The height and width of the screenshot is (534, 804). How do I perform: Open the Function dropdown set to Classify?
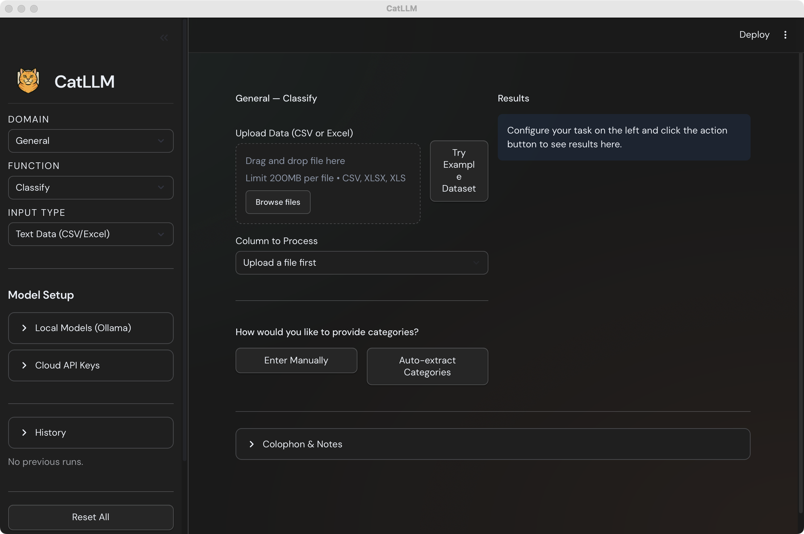tap(91, 188)
